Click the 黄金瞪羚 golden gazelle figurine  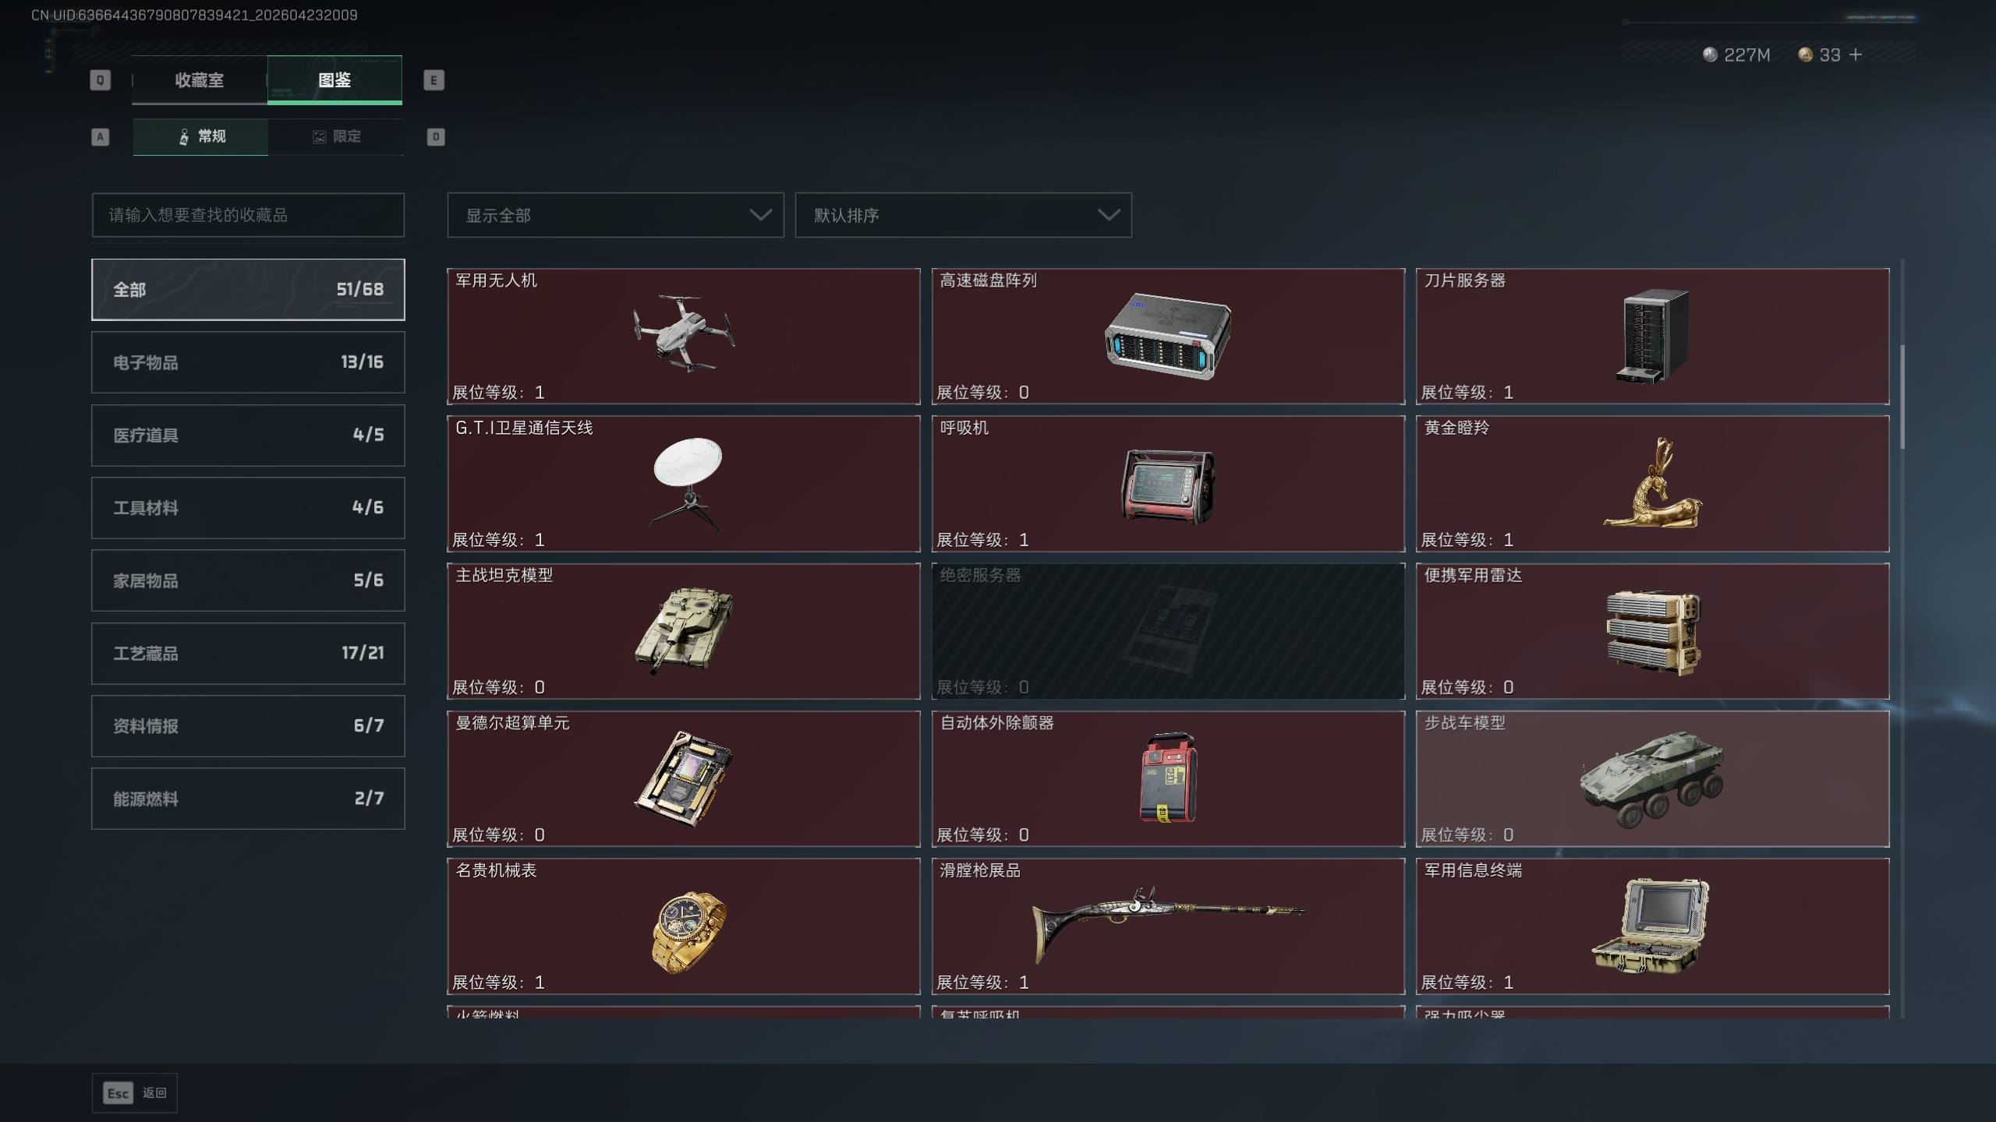(x=1652, y=484)
